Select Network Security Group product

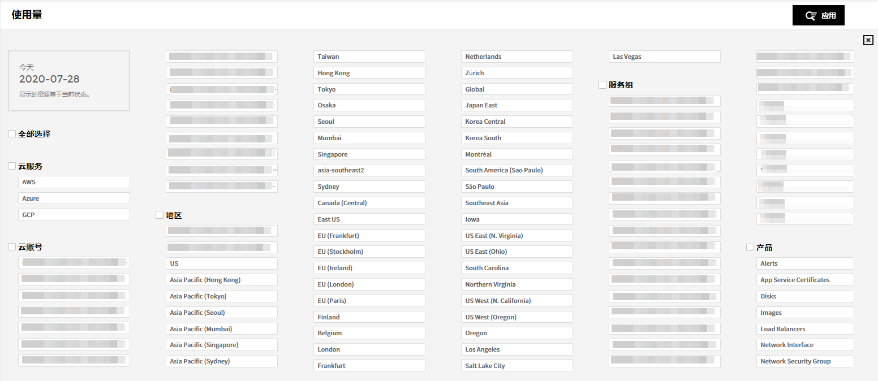(x=804, y=361)
